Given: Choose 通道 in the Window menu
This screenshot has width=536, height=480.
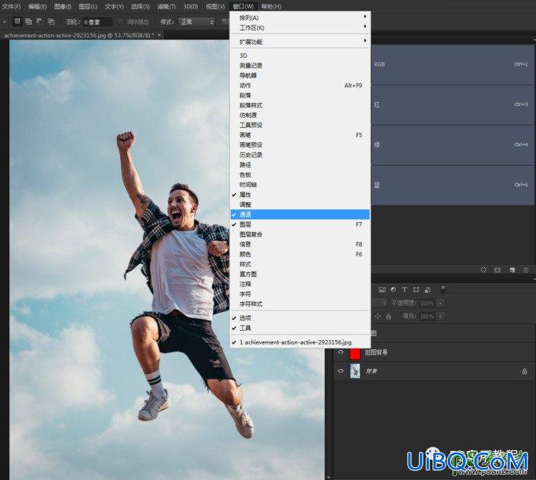Looking at the screenshot, I should tap(300, 215).
